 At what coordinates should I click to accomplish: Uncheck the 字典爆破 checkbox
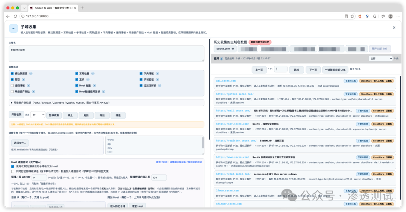click(x=141, y=74)
